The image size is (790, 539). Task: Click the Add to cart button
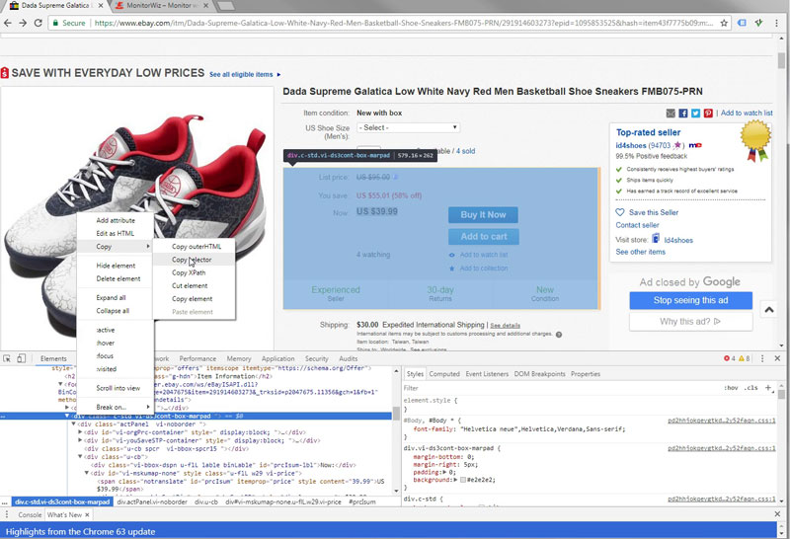(x=483, y=236)
